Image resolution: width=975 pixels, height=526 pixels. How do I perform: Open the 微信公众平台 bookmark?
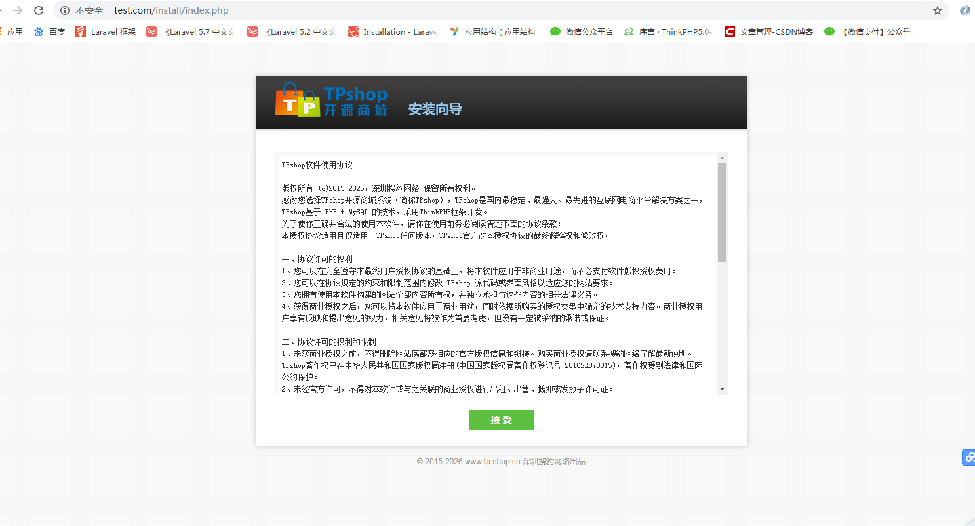tap(581, 31)
